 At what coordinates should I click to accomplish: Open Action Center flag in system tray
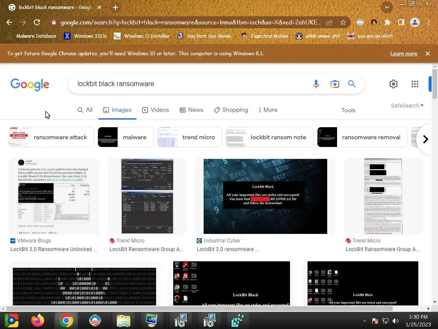click(x=375, y=320)
